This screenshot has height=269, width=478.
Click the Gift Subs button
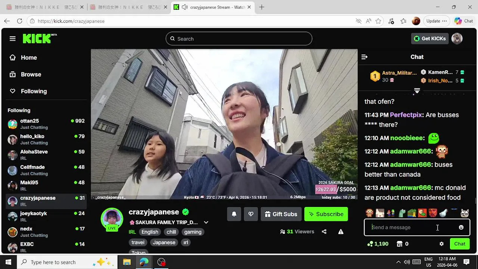[281, 214]
